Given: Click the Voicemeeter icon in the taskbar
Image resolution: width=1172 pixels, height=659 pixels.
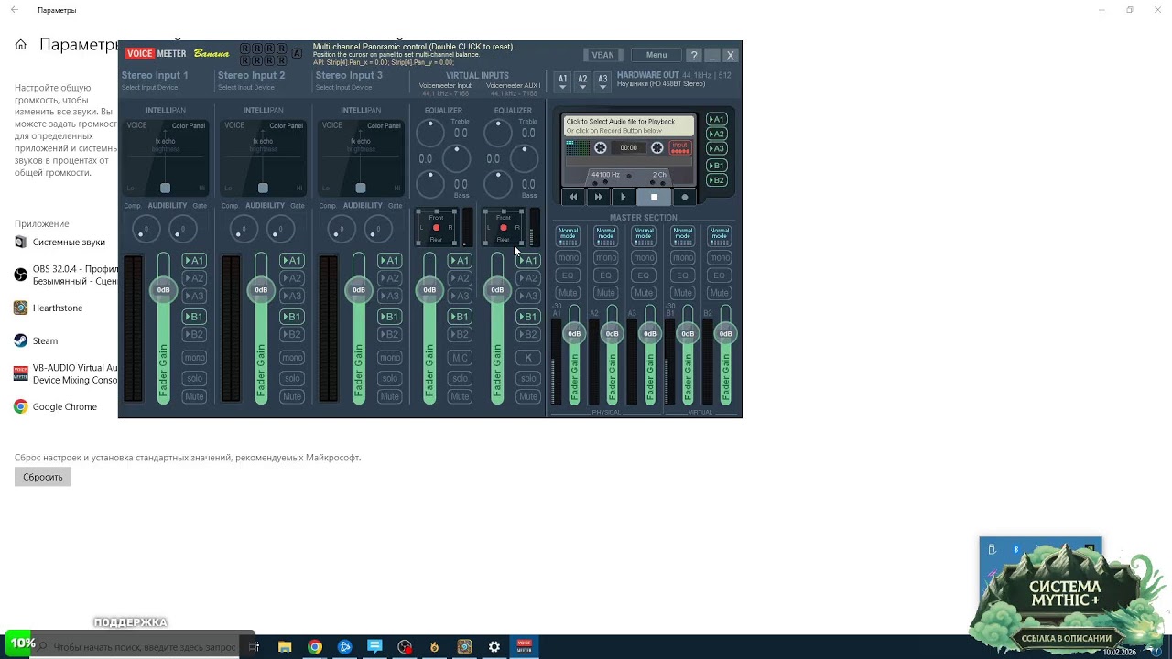Looking at the screenshot, I should (x=525, y=647).
